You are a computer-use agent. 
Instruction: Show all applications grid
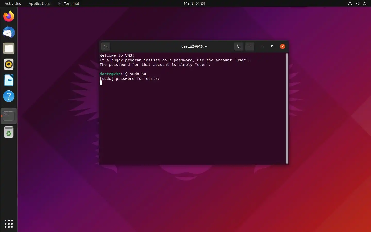[x=9, y=223]
